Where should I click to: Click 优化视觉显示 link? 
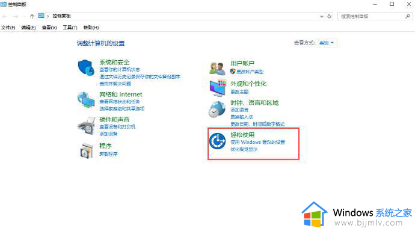coord(244,149)
